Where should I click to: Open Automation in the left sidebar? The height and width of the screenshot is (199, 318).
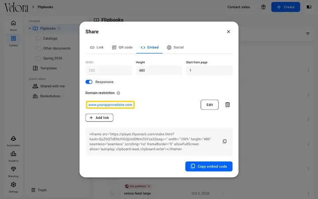pyautogui.click(x=13, y=141)
